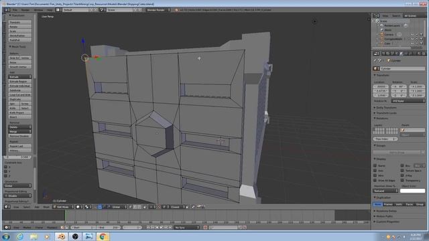Enable the Draw All Edges checkbox
The image size is (429, 241).
pyautogui.click(x=375, y=180)
